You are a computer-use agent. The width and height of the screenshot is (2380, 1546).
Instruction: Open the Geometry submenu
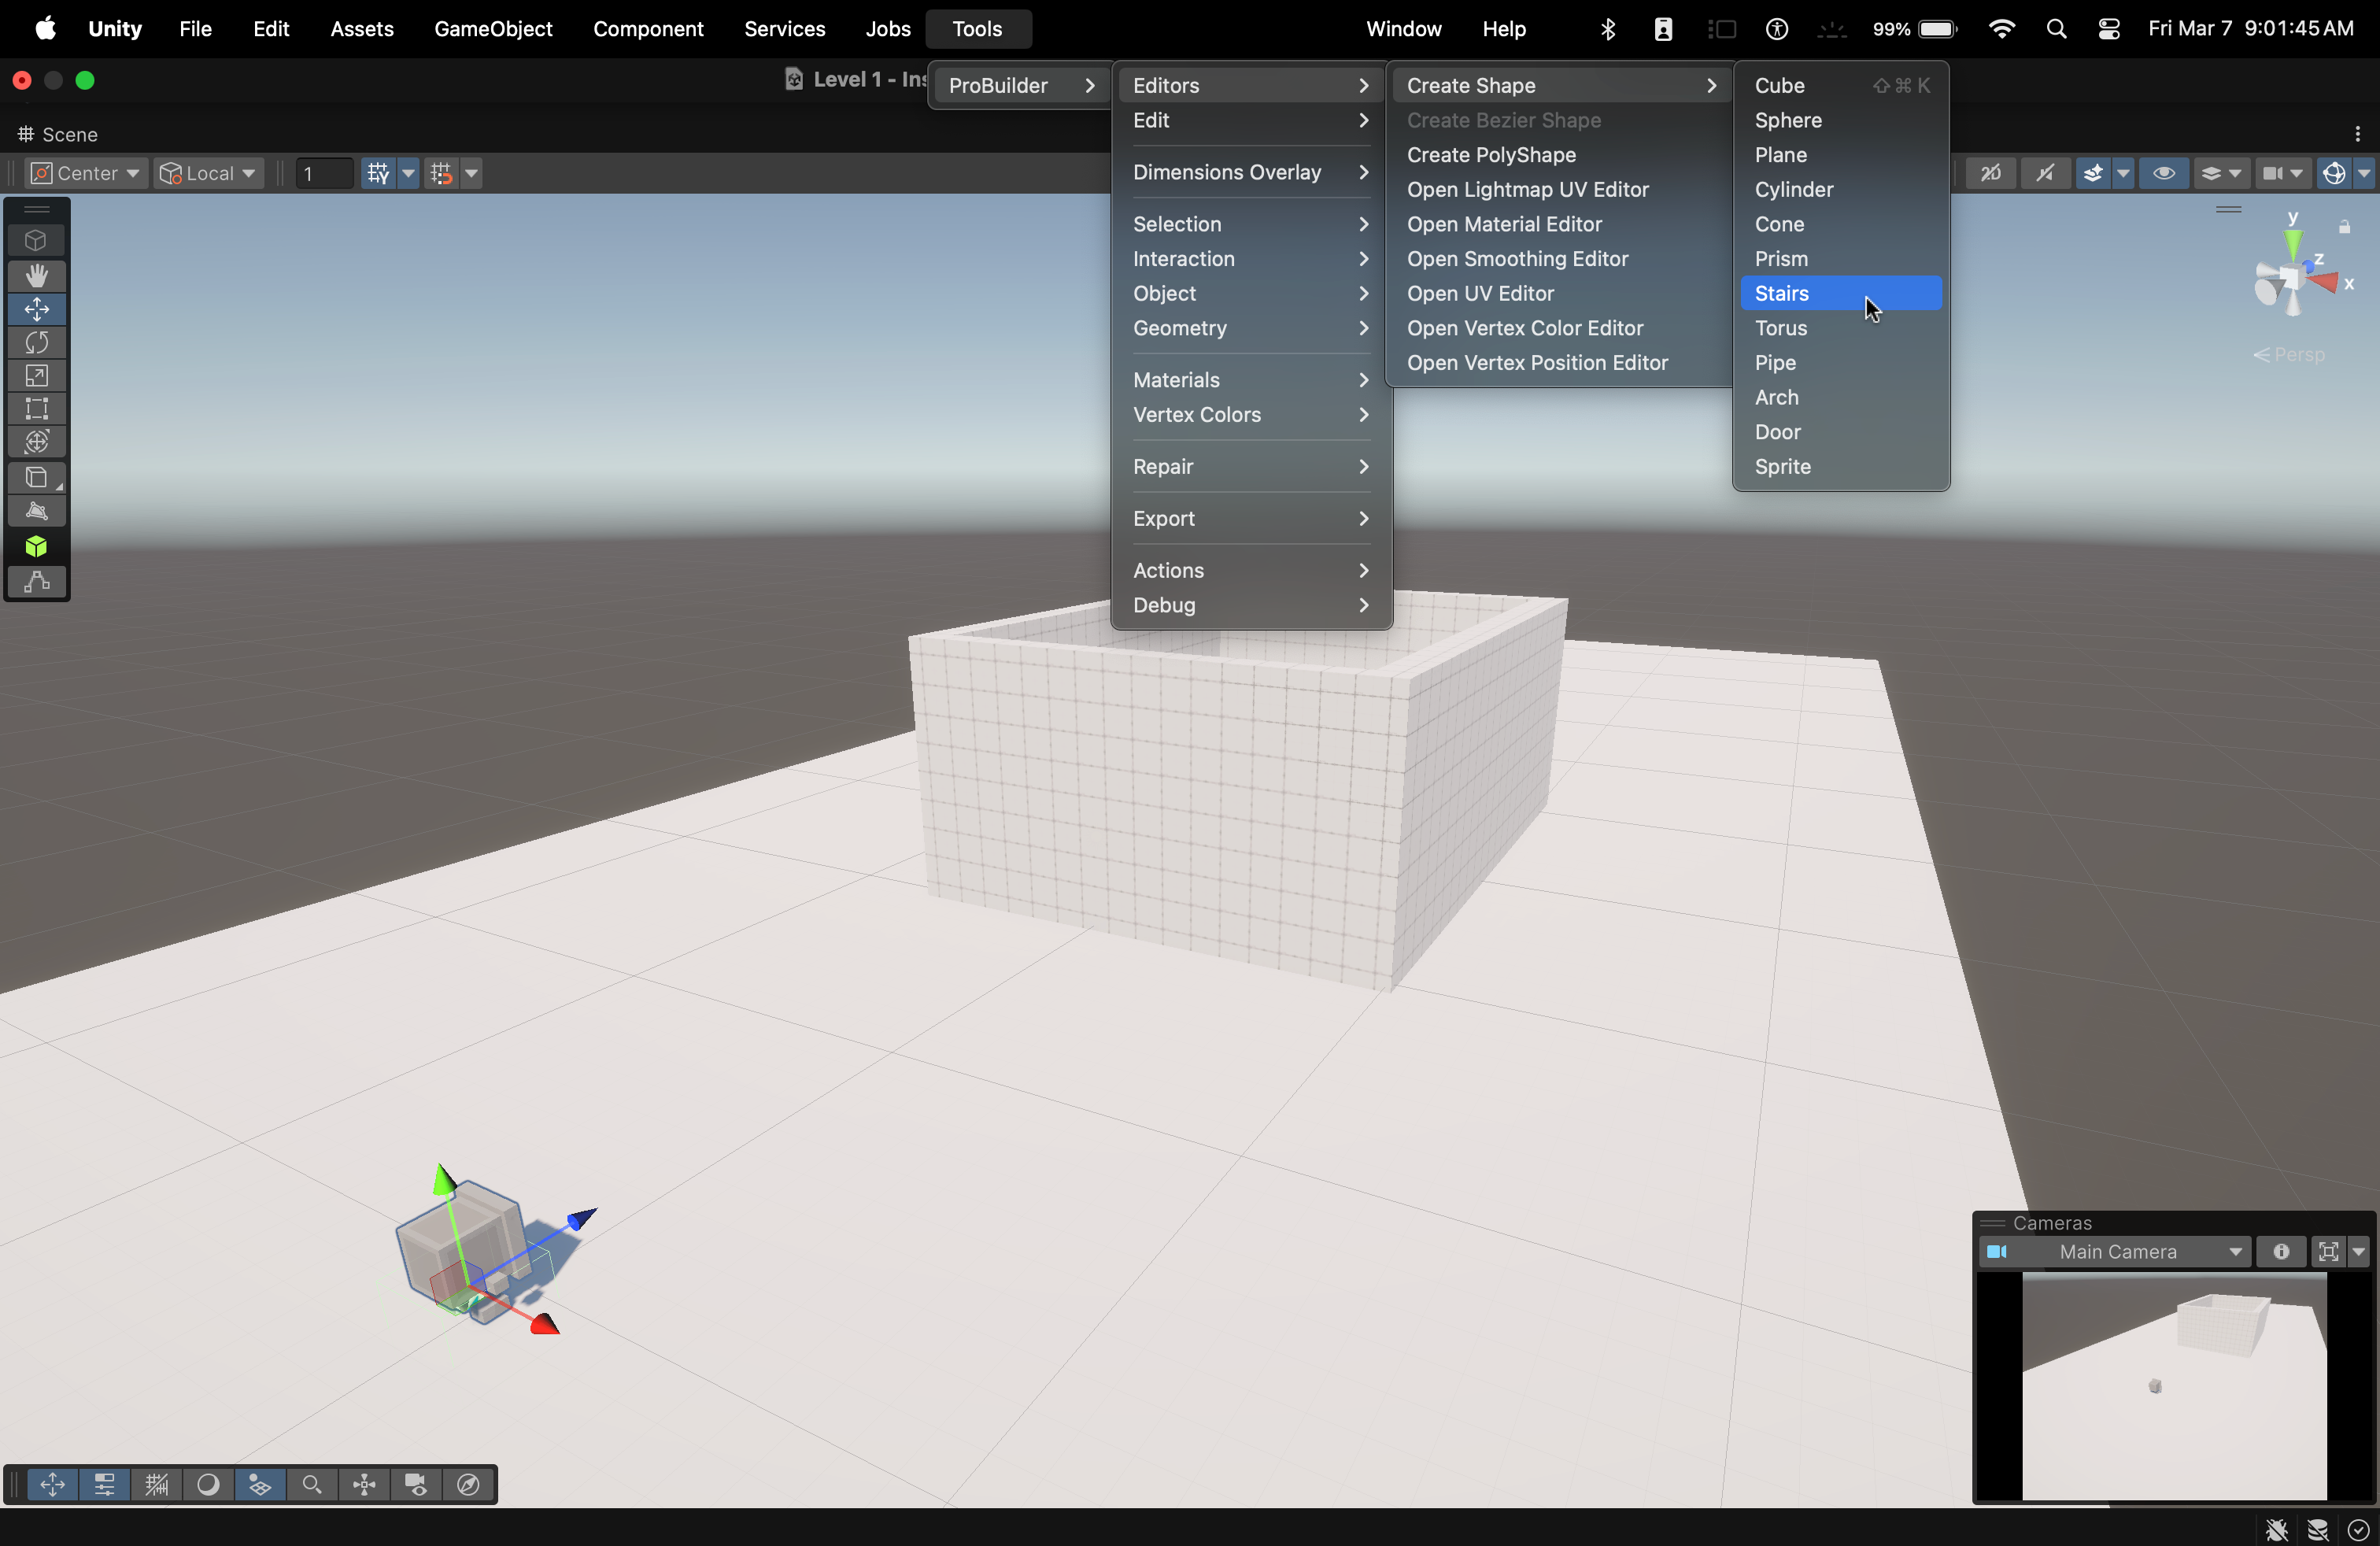[x=1250, y=328]
